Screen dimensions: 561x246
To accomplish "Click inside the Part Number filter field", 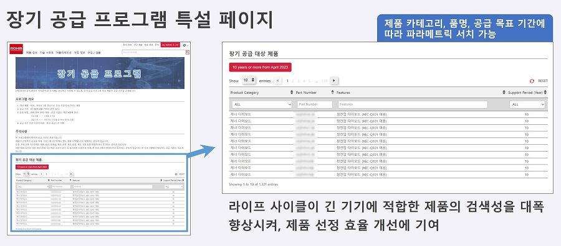I will click(x=315, y=104).
